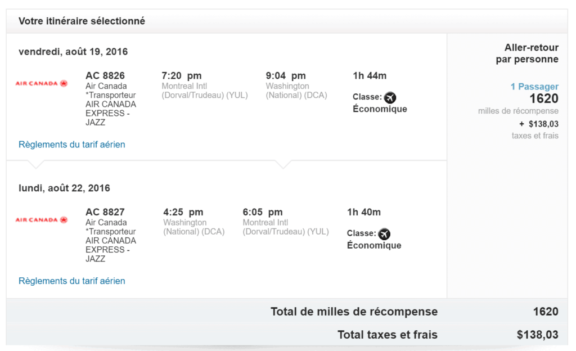Click the 6:05 pm arrival time
576x351 pixels.
(x=263, y=212)
